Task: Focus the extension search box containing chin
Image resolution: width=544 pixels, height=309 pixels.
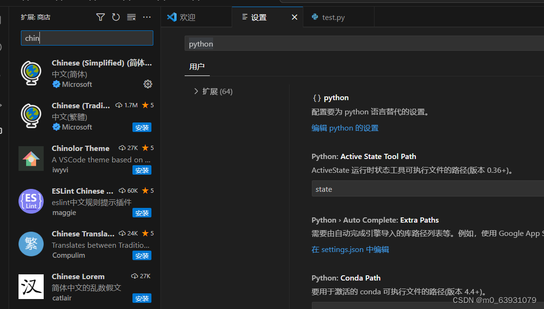Action: pyautogui.click(x=87, y=38)
